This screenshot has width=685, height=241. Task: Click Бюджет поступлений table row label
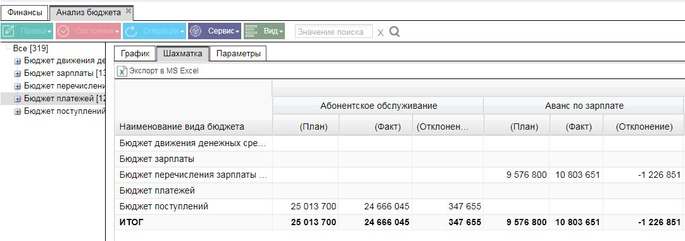(x=164, y=206)
